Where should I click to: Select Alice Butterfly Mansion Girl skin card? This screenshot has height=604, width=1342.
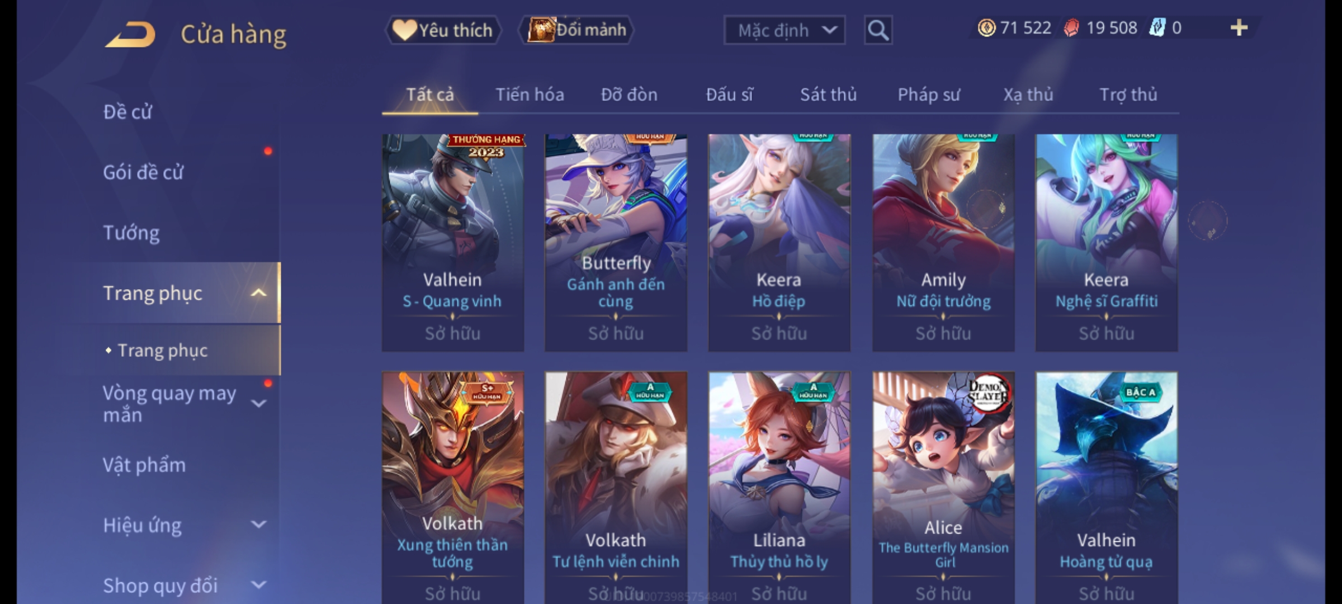tap(943, 488)
